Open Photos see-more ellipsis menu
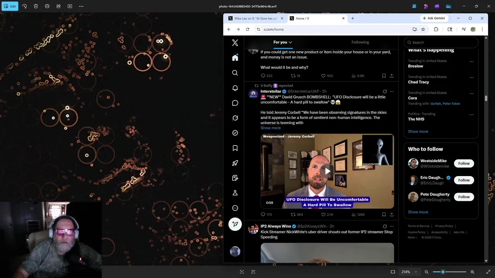 click(81, 6)
